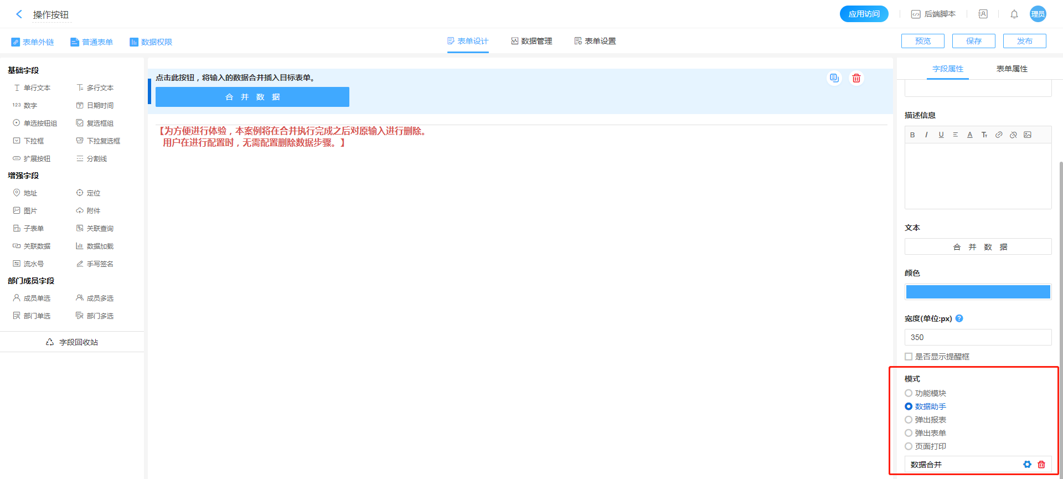Click the insert image icon in the description toolbar
Viewport: 1063px width, 479px height.
coord(1028,135)
